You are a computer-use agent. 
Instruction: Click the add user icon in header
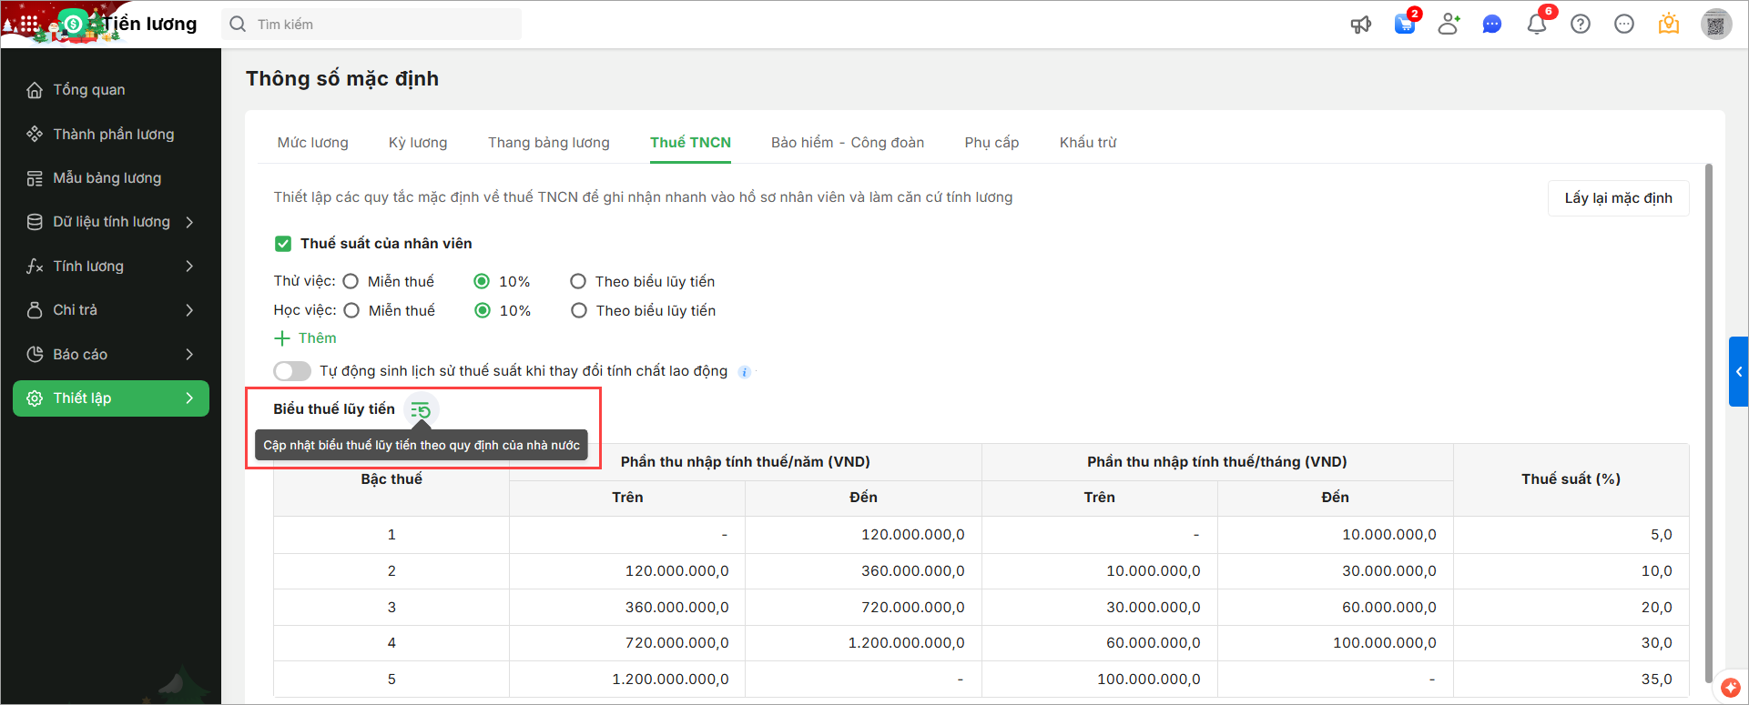(1449, 25)
